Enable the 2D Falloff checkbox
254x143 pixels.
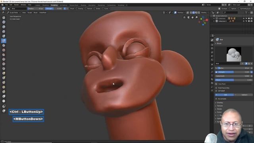tap(216, 91)
